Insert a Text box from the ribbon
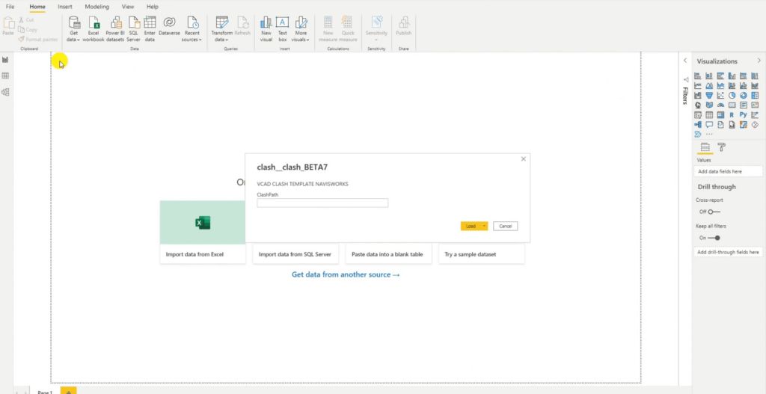Viewport: 766px width, 394px height. (282, 29)
